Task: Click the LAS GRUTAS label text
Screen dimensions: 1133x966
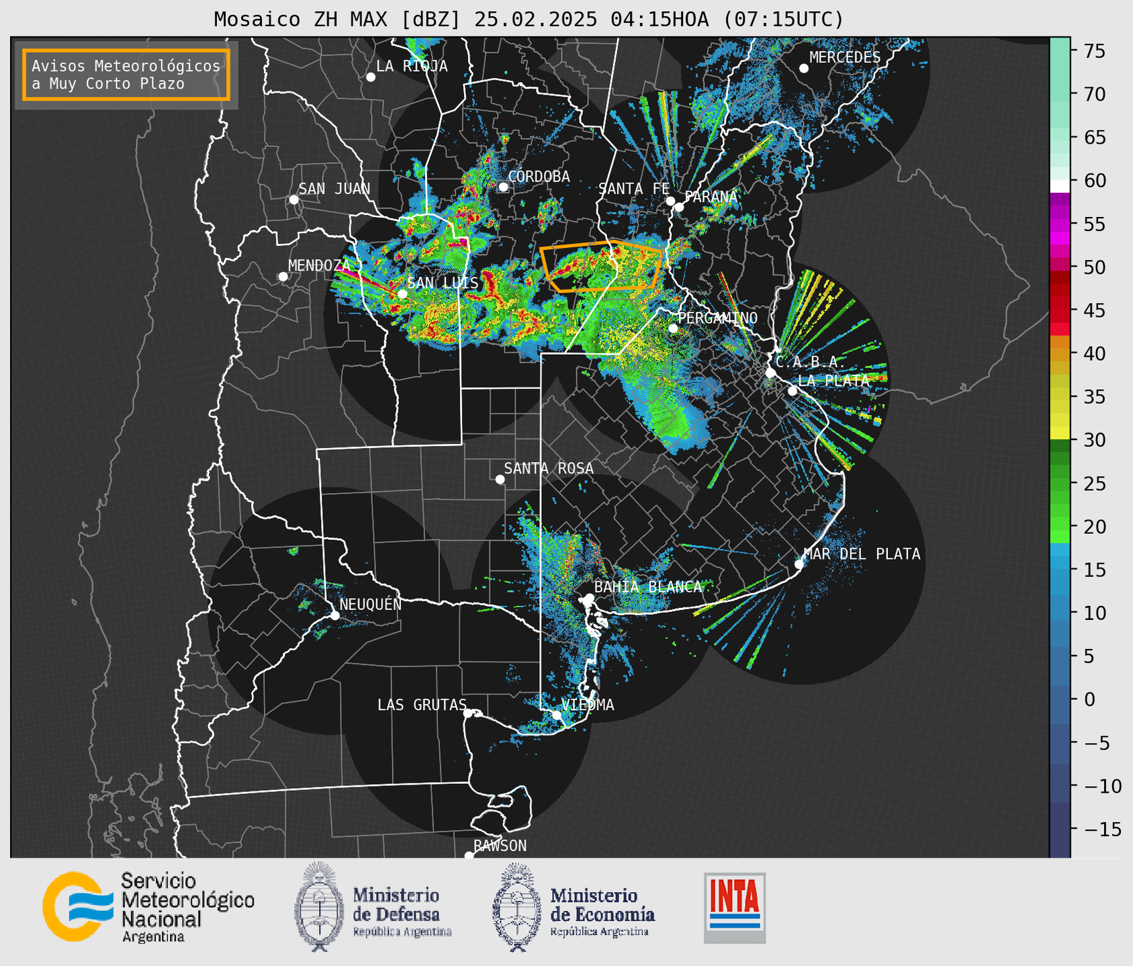Action: coord(422,705)
